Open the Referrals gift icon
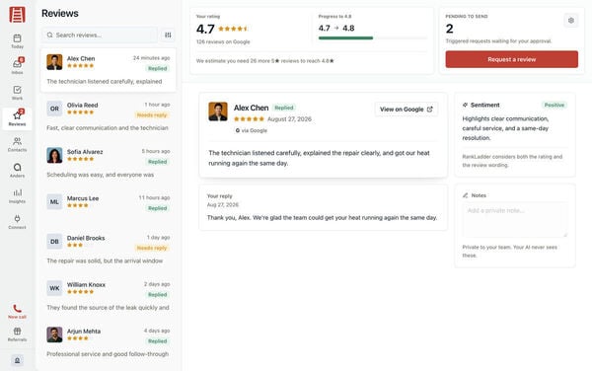Screen dimensions: 592x371 click(17, 331)
